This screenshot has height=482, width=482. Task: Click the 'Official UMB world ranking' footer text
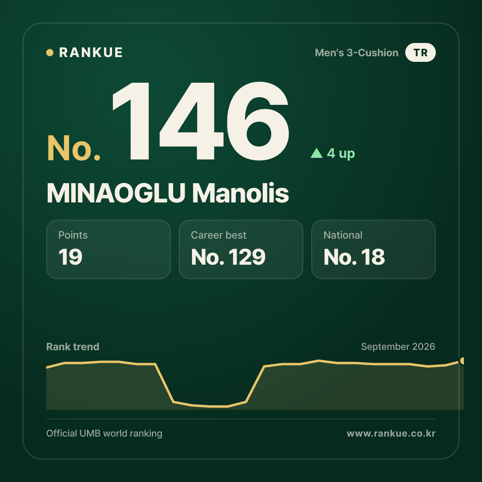pyautogui.click(x=104, y=433)
